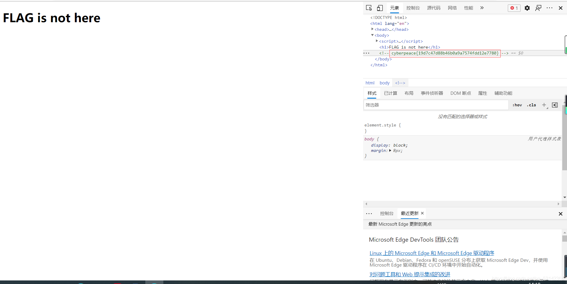Select the DOM 断点 pane tab
This screenshot has height=284, width=567.
point(461,93)
